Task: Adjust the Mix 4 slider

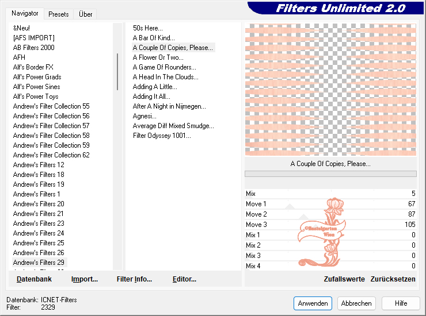Action: (330, 266)
